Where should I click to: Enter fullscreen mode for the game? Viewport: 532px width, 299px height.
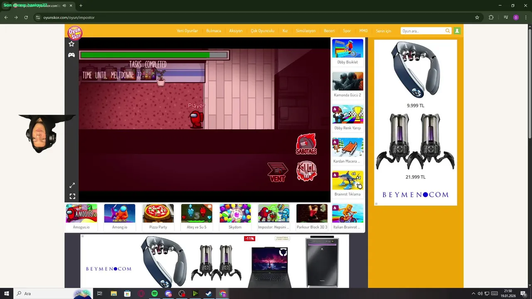pos(72,196)
